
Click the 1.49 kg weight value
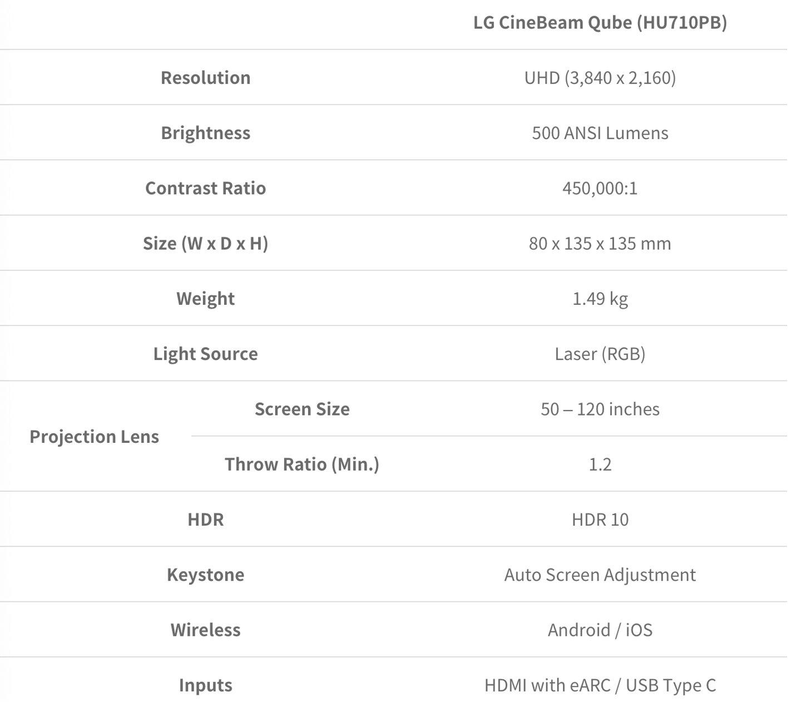click(x=600, y=299)
